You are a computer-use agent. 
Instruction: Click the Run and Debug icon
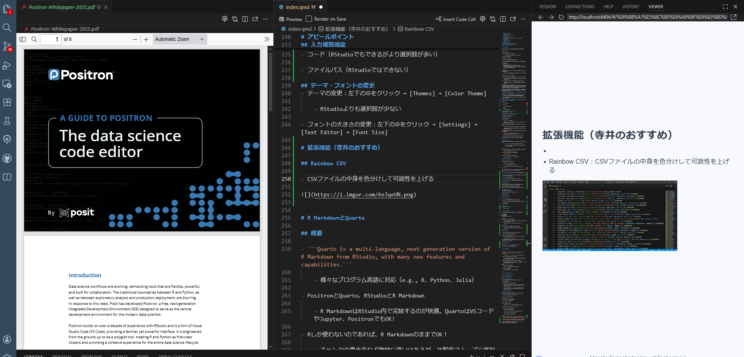(7, 65)
